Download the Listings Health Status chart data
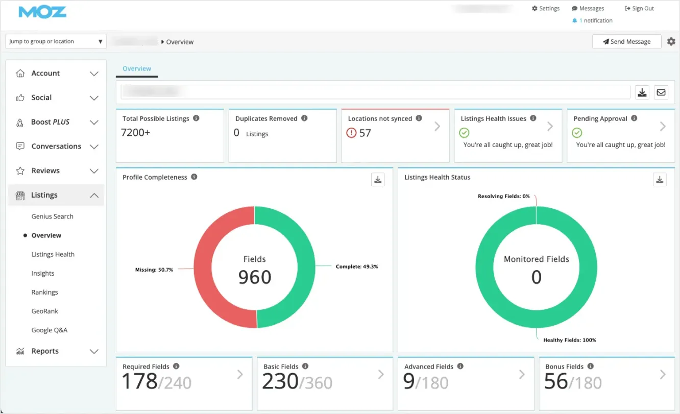 659,179
